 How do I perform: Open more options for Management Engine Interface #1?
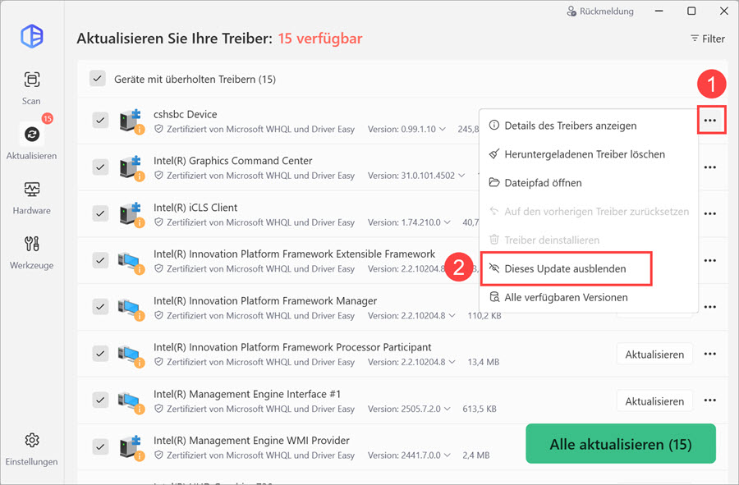coord(710,400)
